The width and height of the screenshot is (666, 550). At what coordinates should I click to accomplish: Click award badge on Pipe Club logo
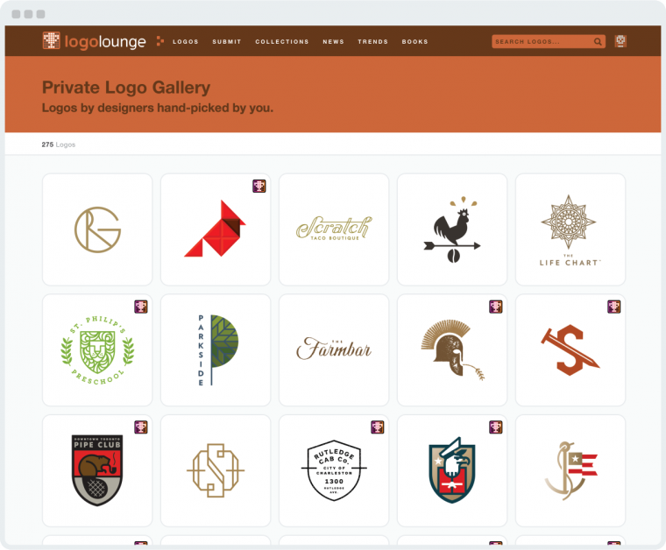coord(141,427)
